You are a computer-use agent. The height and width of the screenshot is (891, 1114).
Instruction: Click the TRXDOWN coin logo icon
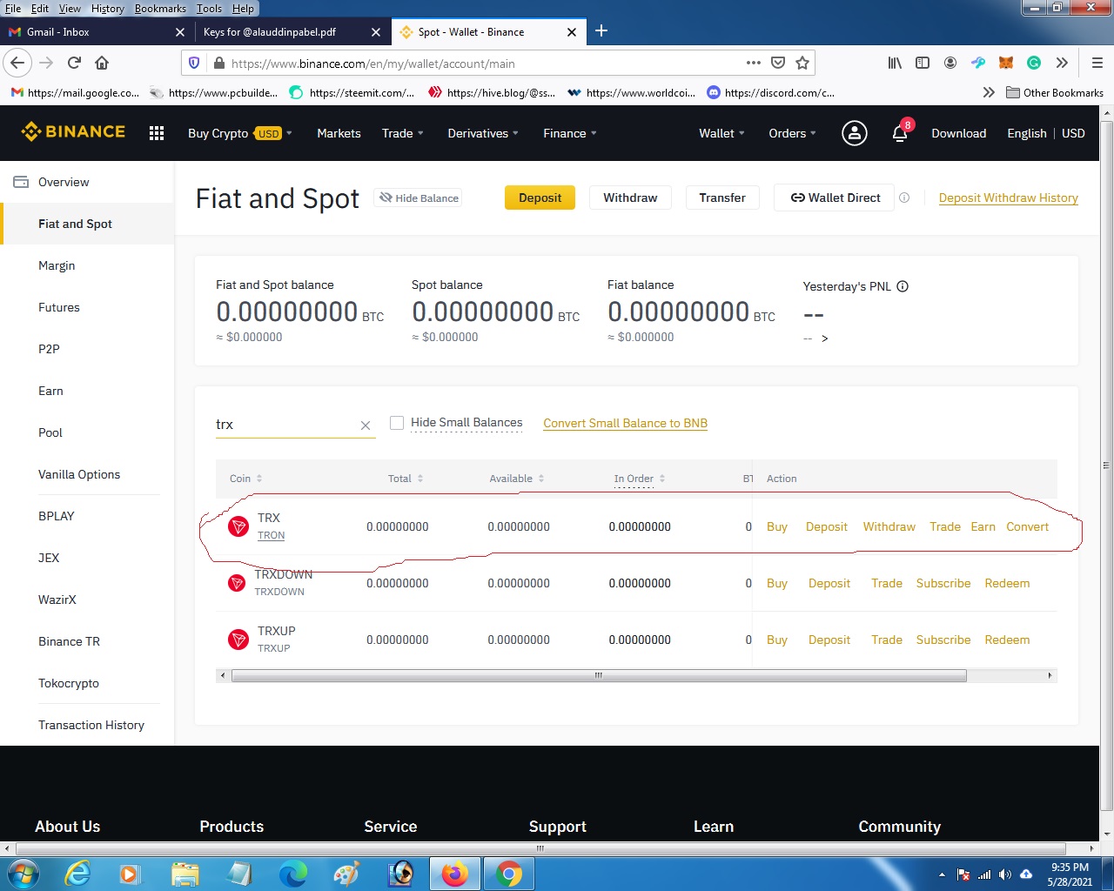(x=237, y=583)
